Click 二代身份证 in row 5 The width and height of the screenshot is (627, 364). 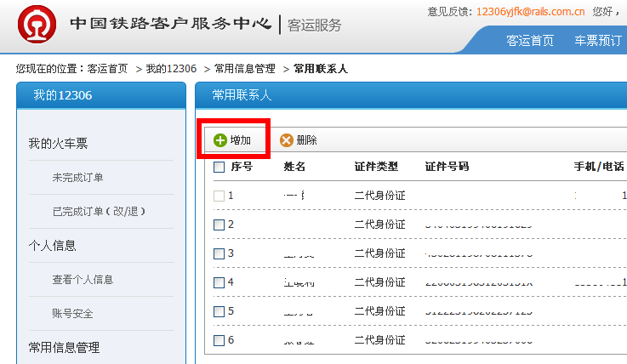pos(380,311)
